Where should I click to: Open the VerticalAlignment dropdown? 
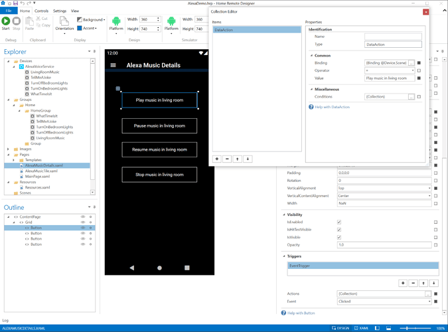click(x=429, y=188)
